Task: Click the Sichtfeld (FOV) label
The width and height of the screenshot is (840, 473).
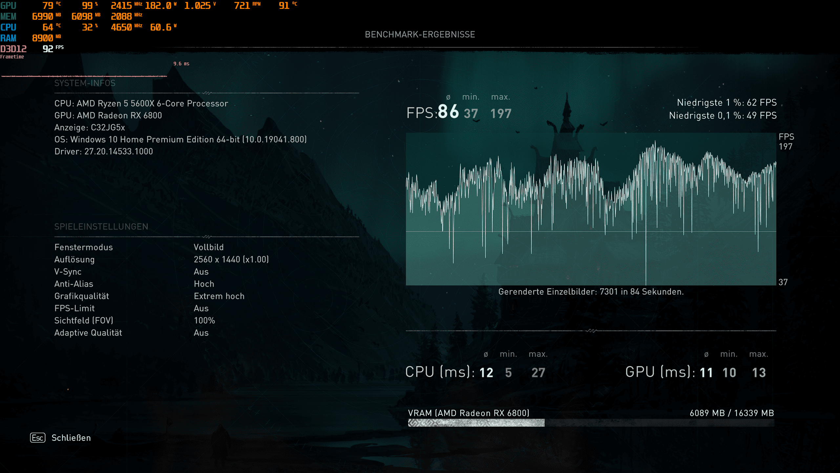Action: pyautogui.click(x=84, y=321)
